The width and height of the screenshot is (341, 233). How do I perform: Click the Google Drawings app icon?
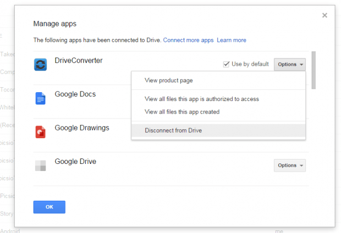click(41, 132)
